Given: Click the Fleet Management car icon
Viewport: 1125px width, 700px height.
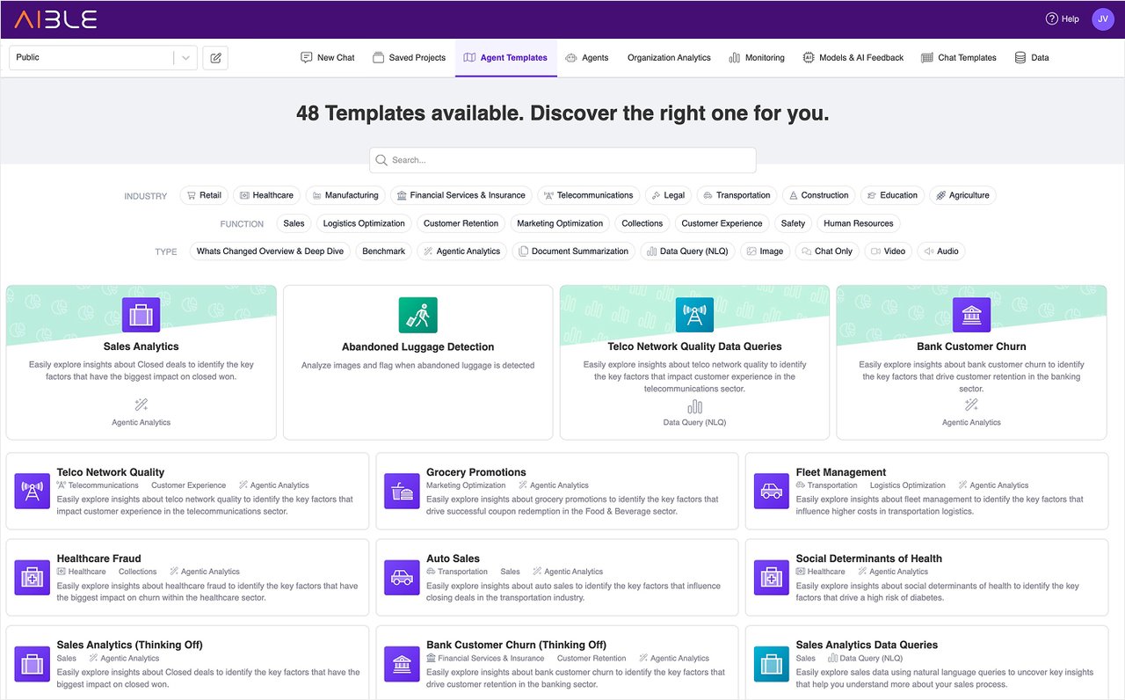Looking at the screenshot, I should [771, 492].
